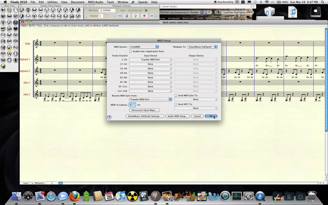The height and width of the screenshot is (205, 328).
Task: Click the help question mark button
Action: (x=109, y=117)
